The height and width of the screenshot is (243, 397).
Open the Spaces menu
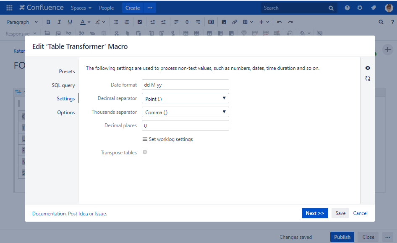(x=81, y=7)
